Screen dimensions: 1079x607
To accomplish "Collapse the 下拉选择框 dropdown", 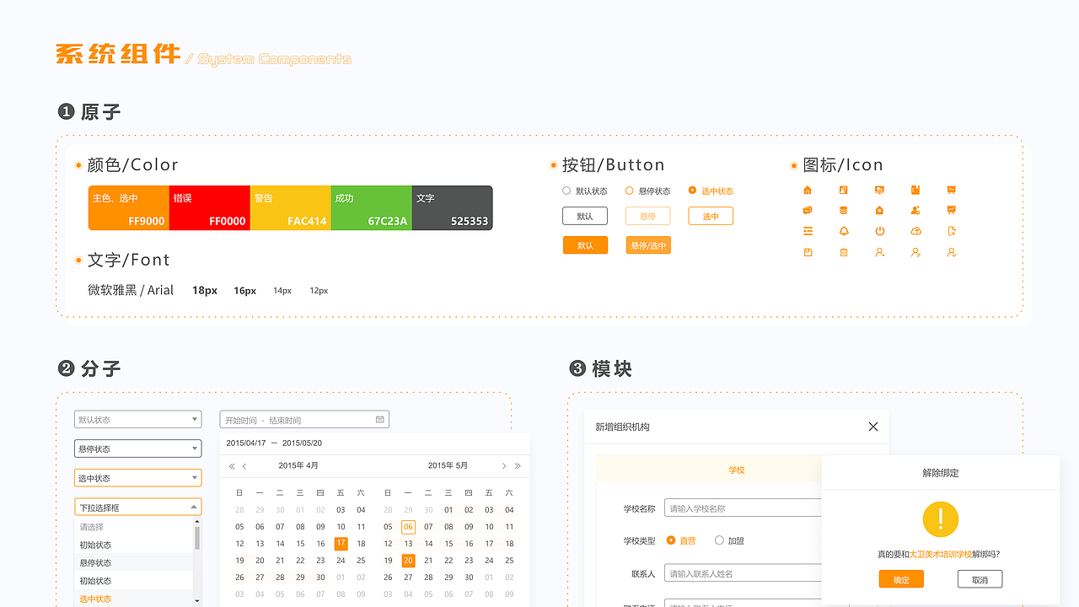I will 138,508.
